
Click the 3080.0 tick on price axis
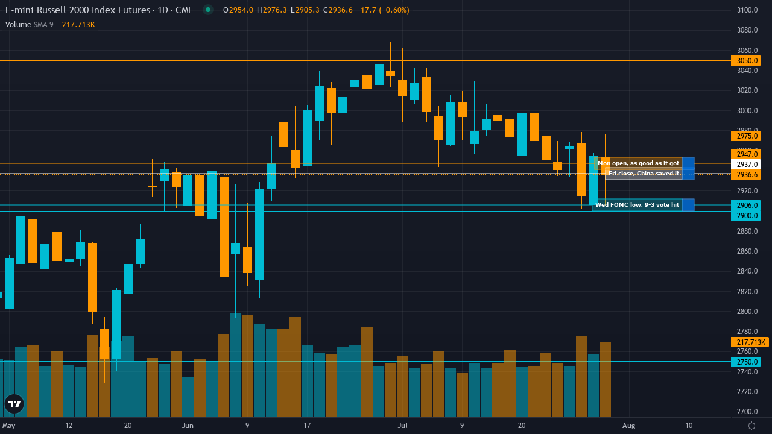tap(747, 30)
